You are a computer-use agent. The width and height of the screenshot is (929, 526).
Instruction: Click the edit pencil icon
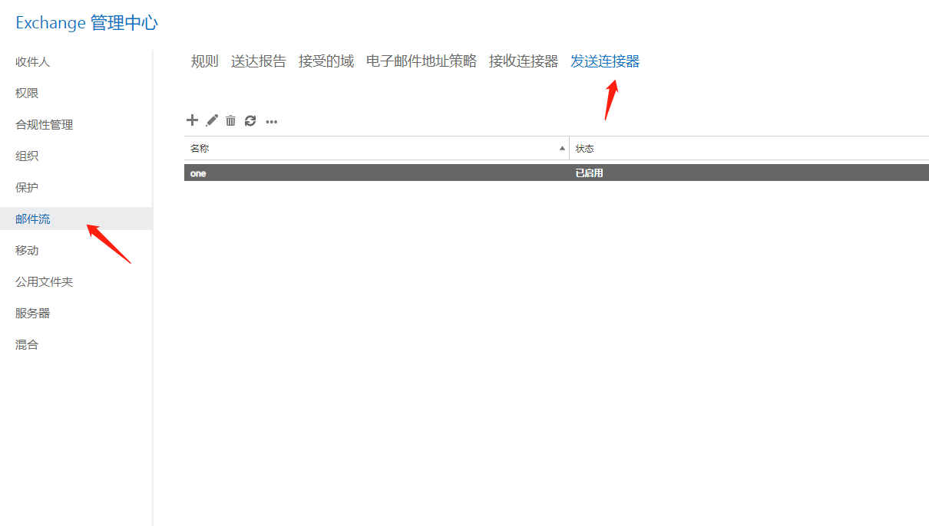tap(212, 120)
